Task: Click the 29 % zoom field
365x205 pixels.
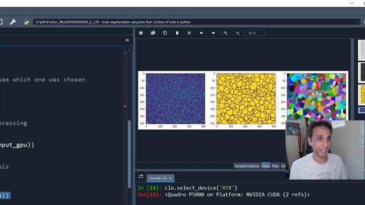Action: (254, 33)
